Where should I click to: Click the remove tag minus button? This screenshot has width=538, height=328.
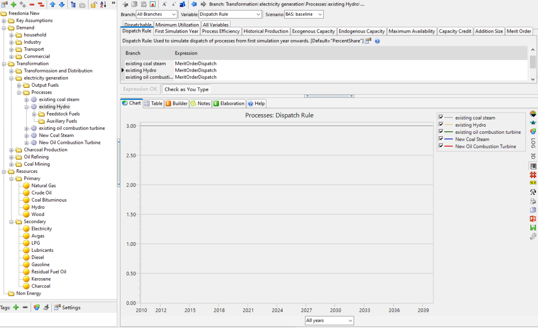click(x=25, y=308)
